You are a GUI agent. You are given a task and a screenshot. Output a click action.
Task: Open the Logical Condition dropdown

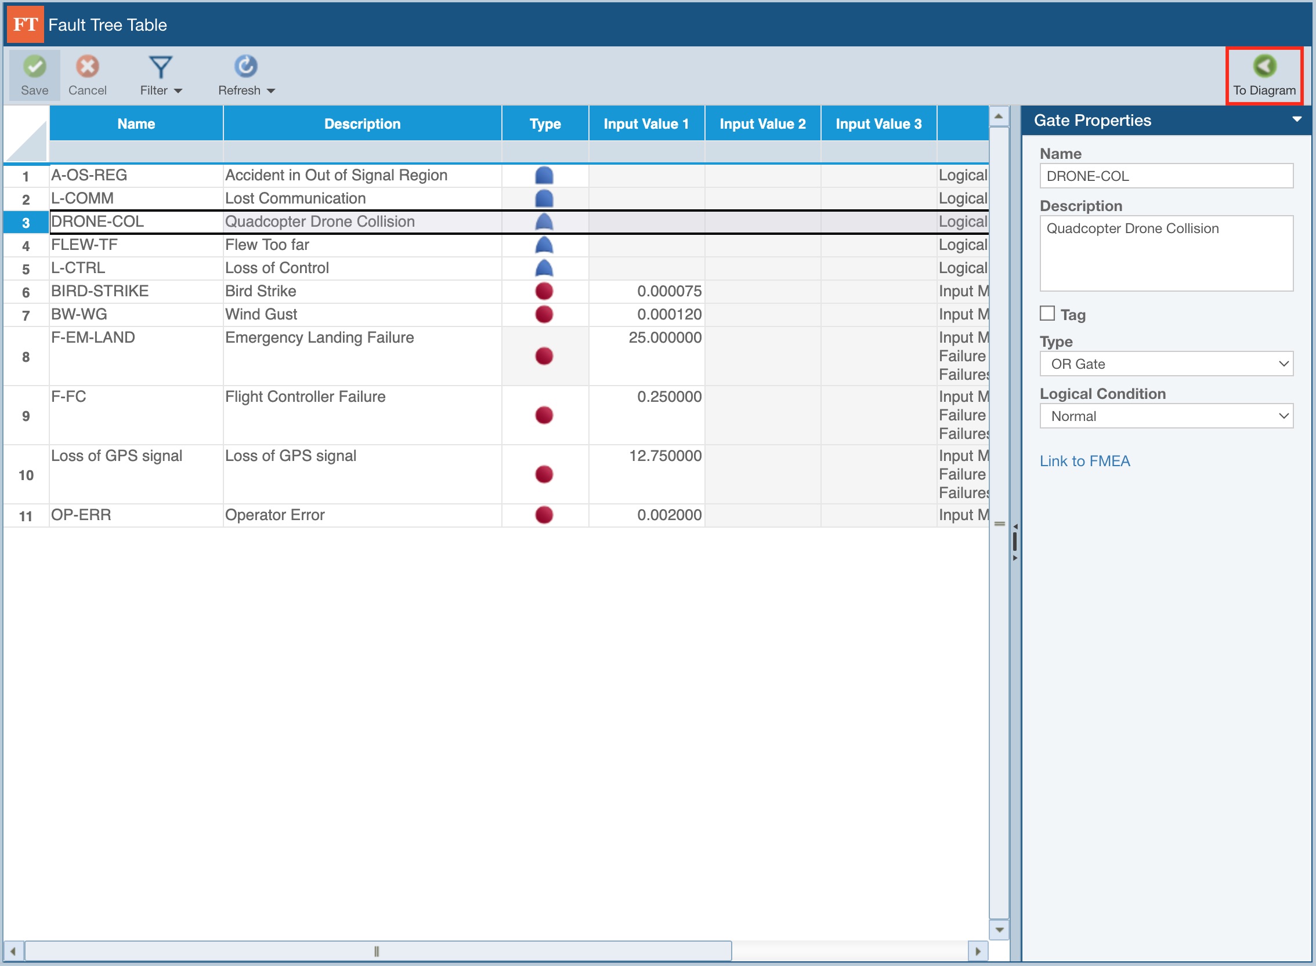coord(1166,416)
